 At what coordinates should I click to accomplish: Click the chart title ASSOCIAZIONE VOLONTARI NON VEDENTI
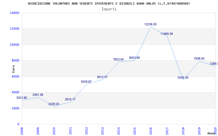point(109,4)
